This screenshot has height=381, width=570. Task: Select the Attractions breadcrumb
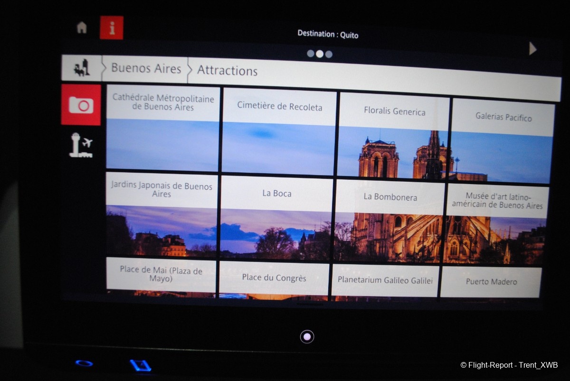[227, 71]
